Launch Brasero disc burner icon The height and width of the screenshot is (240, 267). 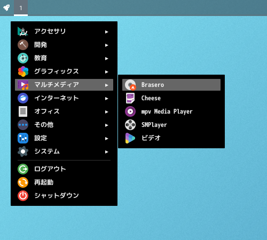(130, 85)
